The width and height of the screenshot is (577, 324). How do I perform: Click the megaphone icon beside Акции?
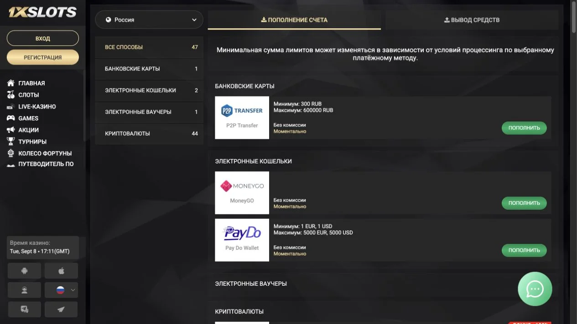[x=11, y=130]
